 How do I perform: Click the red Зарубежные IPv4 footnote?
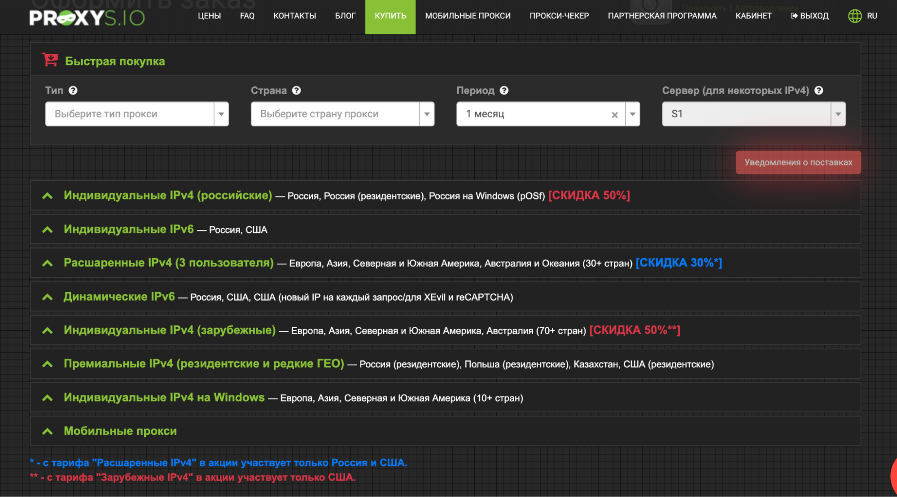(x=193, y=477)
